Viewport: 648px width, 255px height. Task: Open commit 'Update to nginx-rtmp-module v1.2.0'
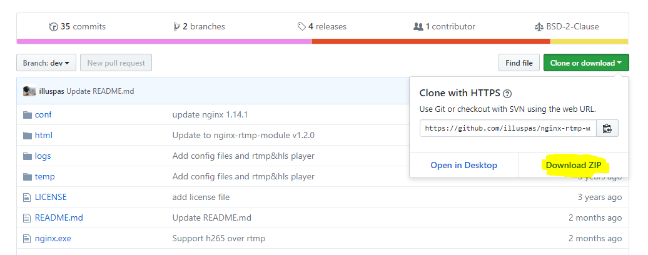click(243, 136)
